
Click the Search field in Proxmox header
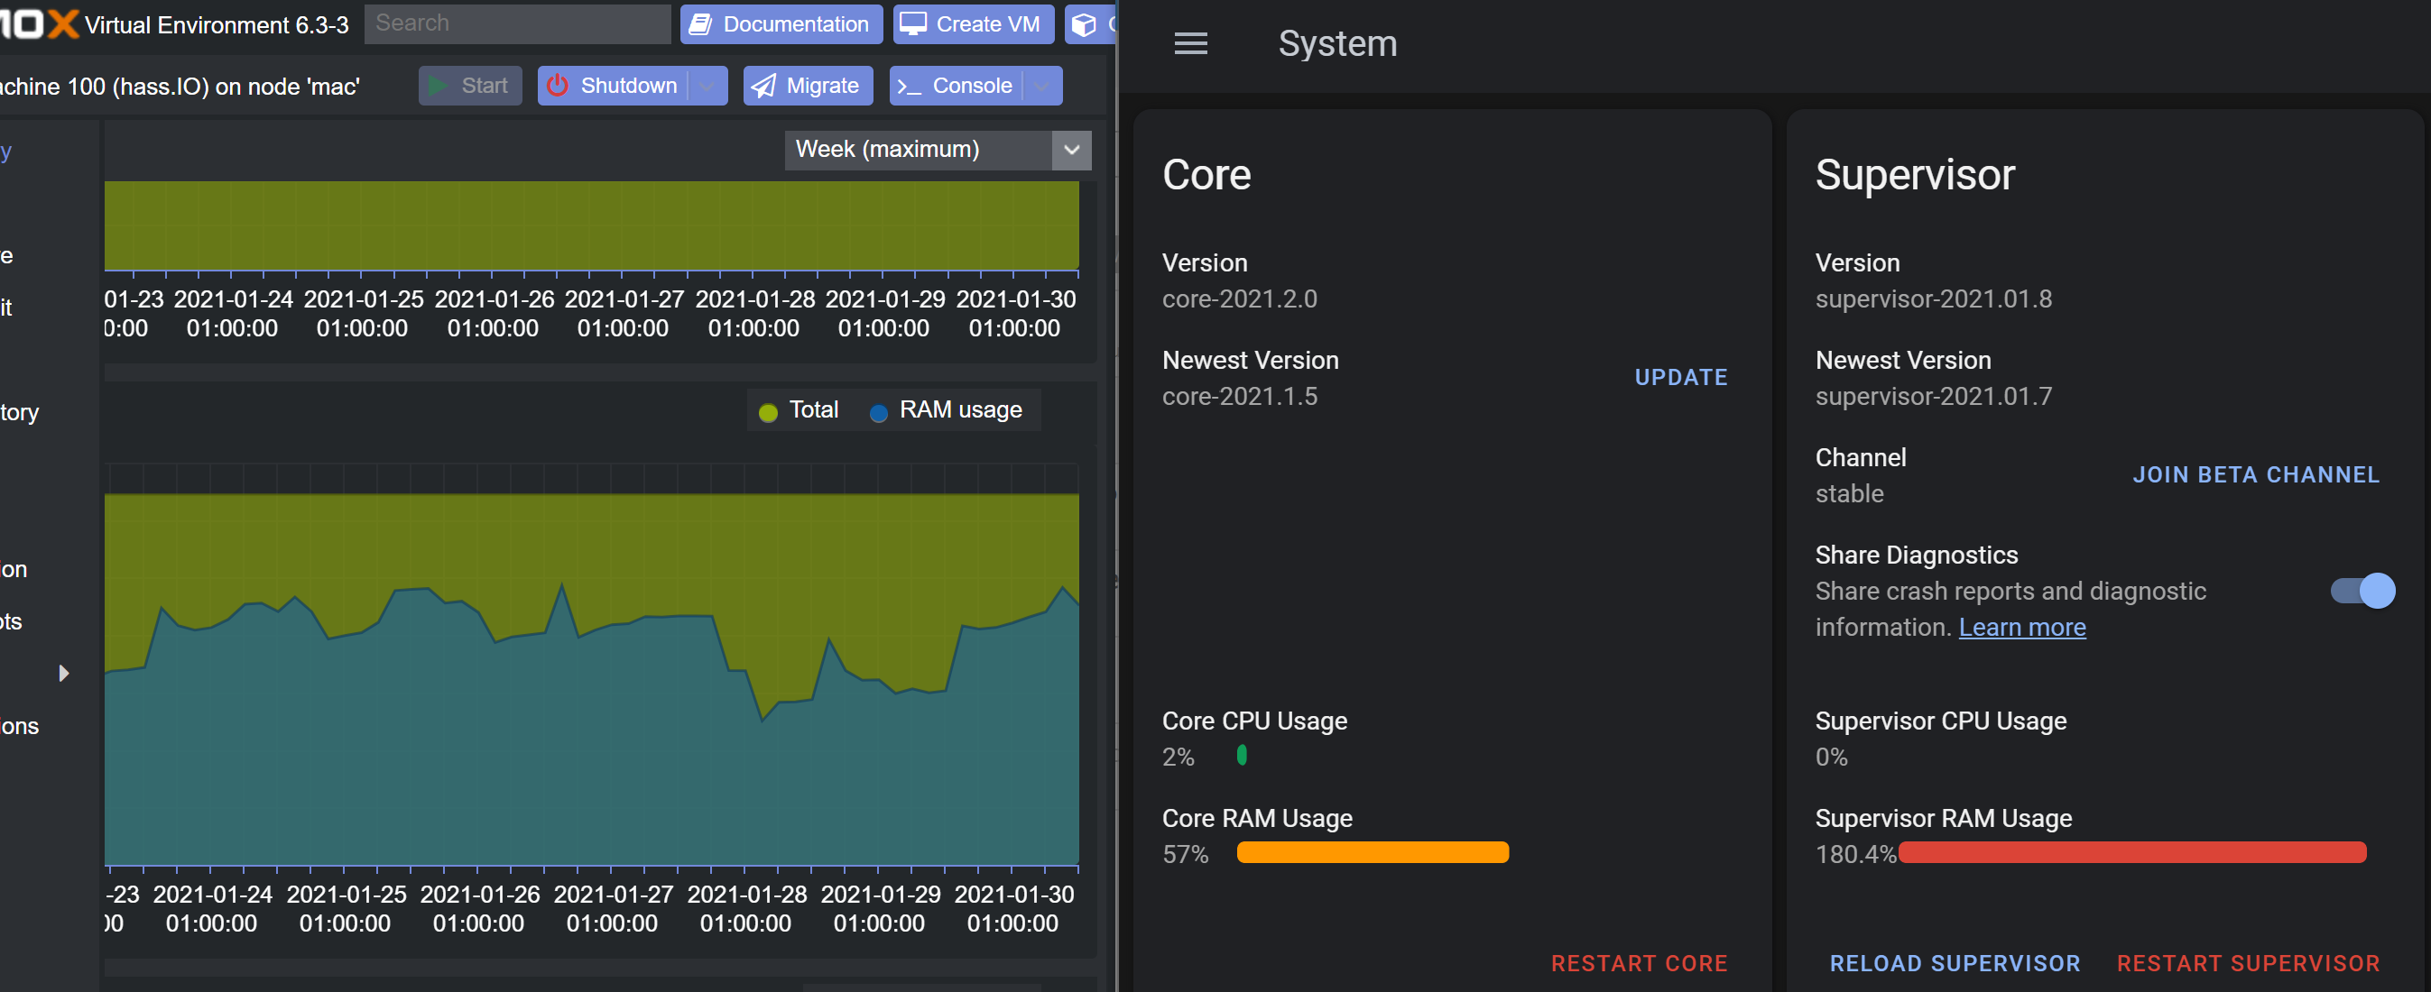click(517, 23)
